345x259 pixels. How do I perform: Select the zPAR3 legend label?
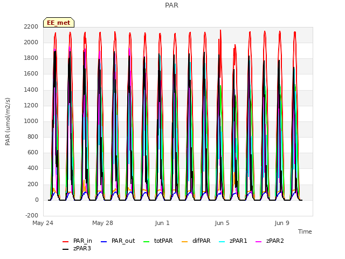[x=82, y=248]
